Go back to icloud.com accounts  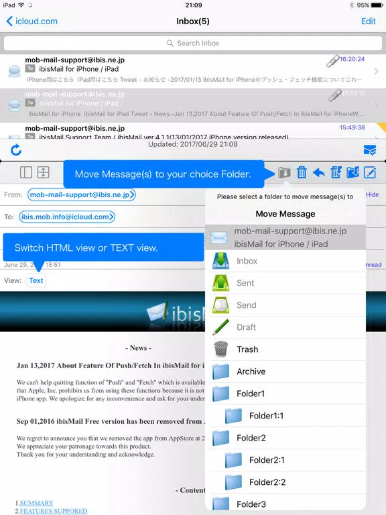coord(32,21)
